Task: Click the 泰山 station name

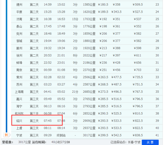Action: click(19, 26)
